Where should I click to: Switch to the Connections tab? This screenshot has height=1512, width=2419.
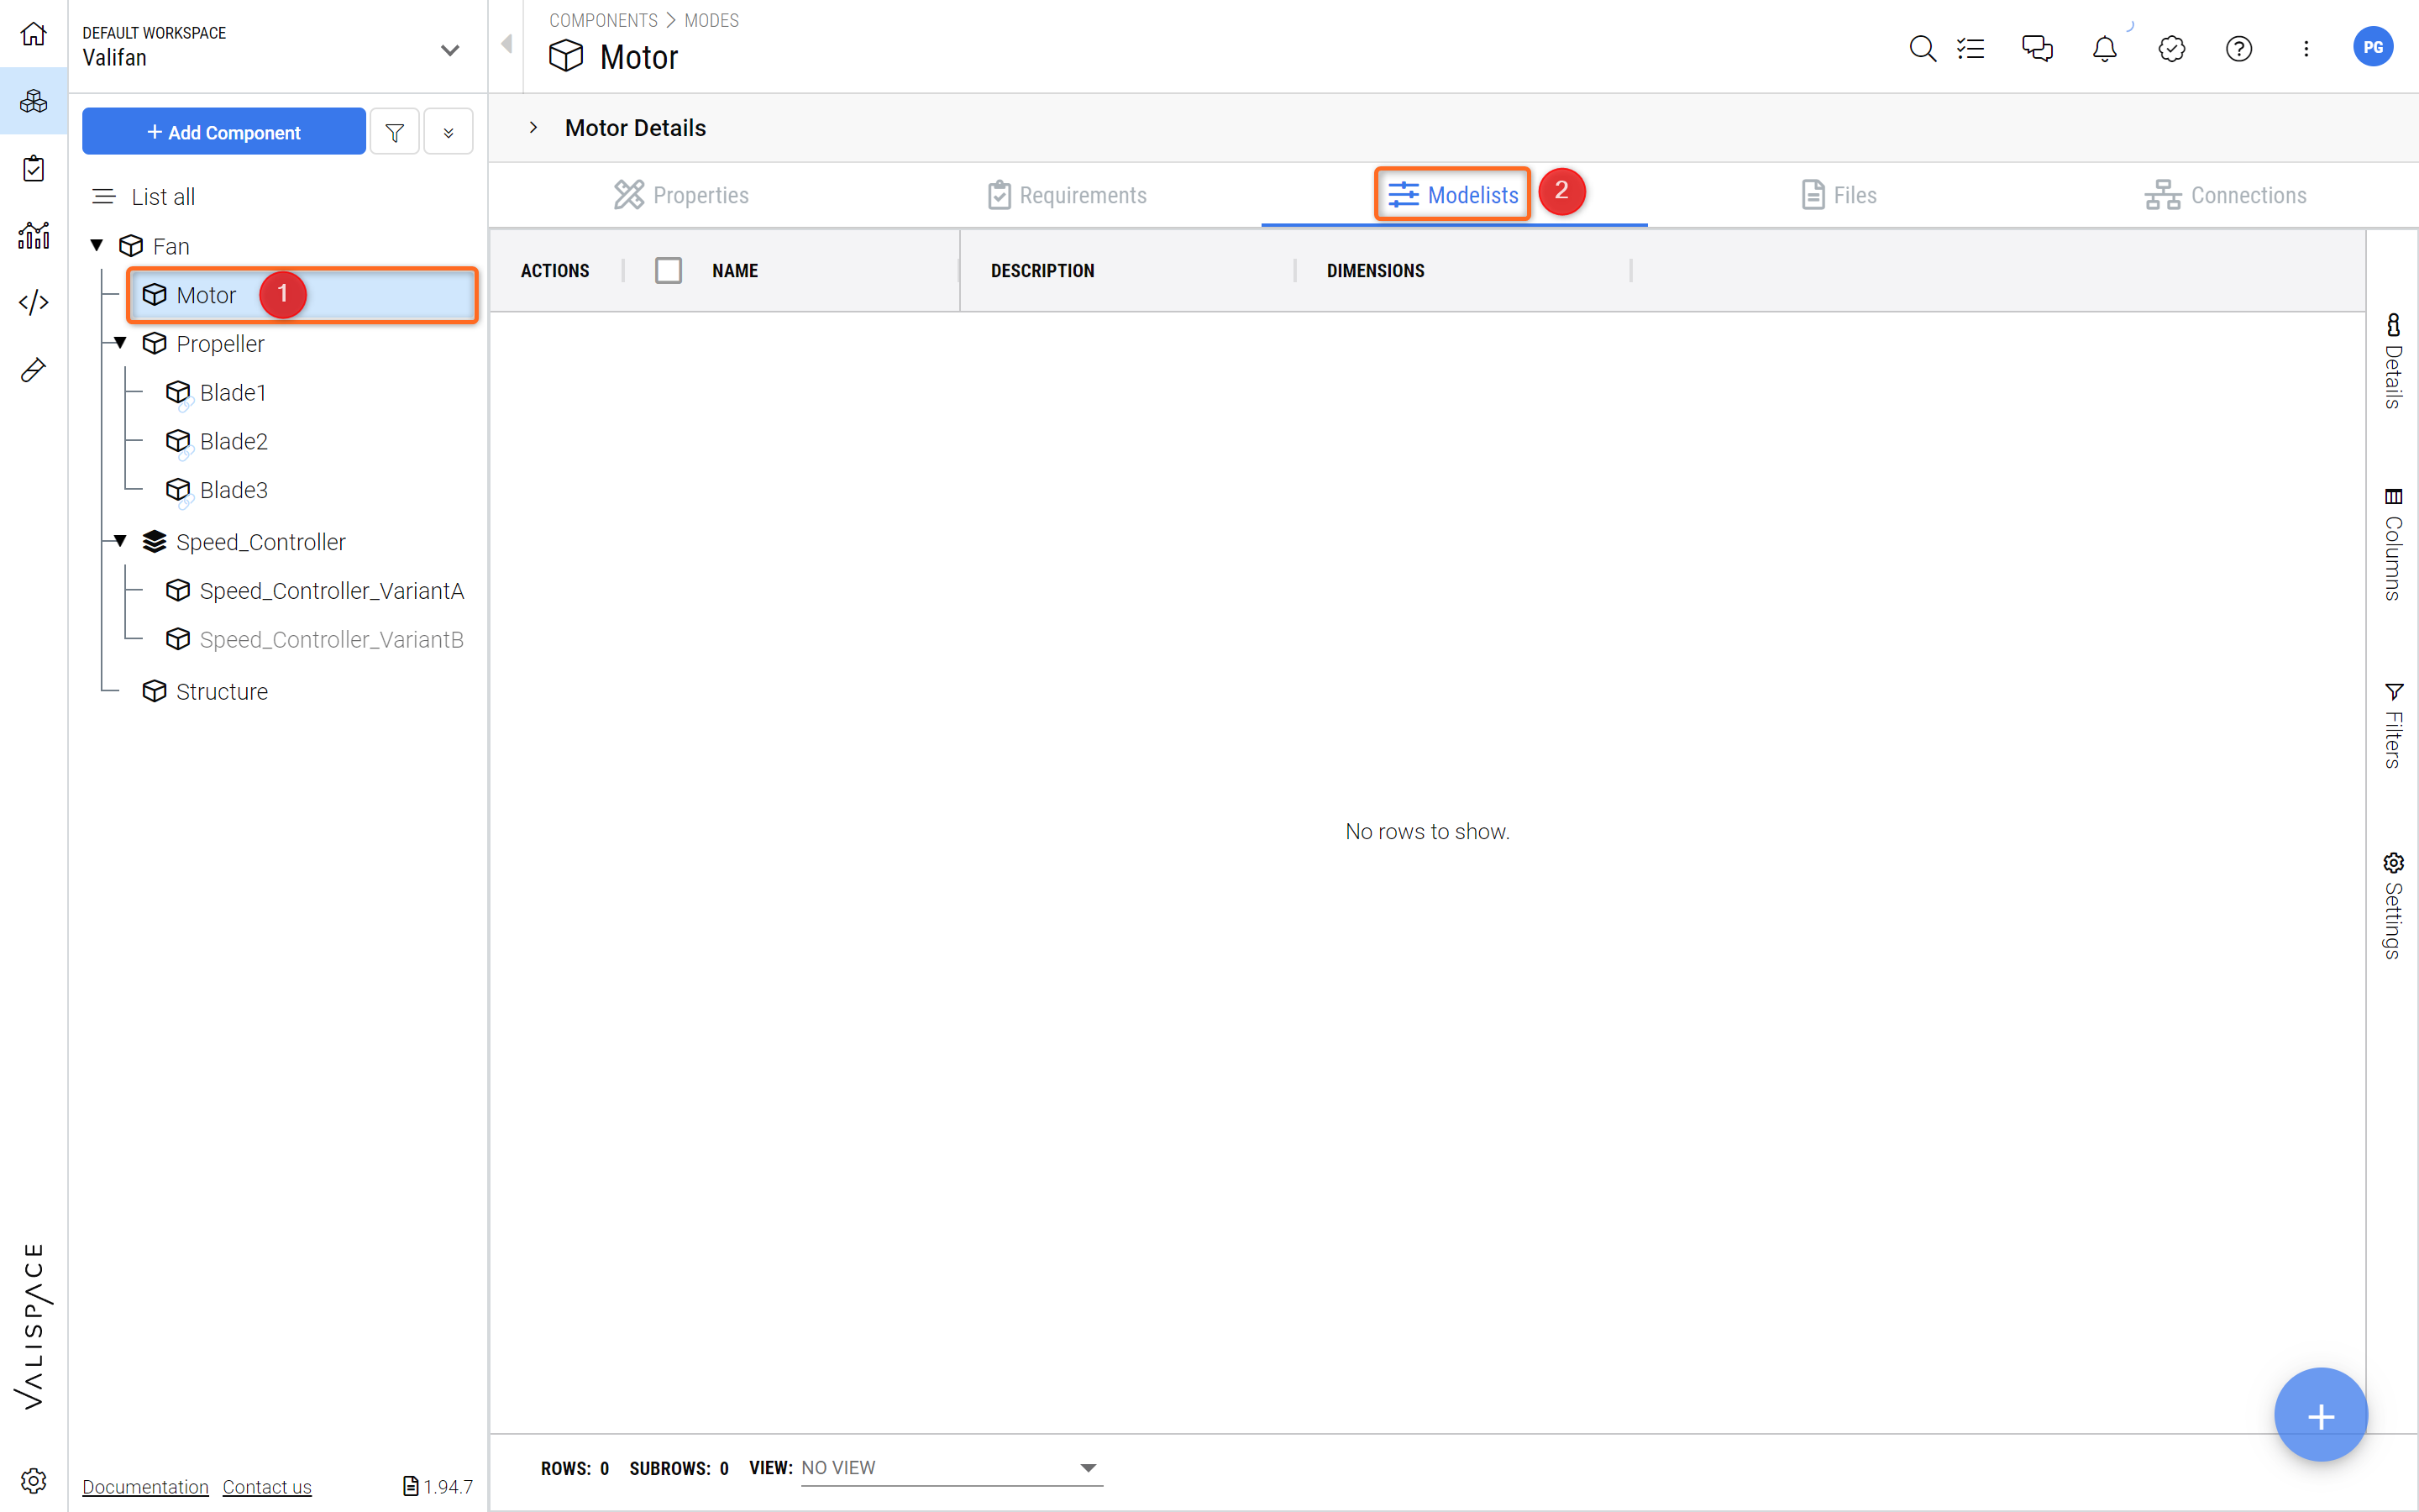[x=2225, y=195]
